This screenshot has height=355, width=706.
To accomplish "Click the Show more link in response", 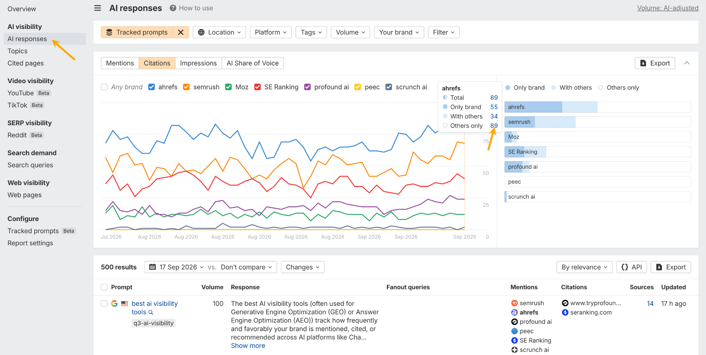I will (x=248, y=346).
